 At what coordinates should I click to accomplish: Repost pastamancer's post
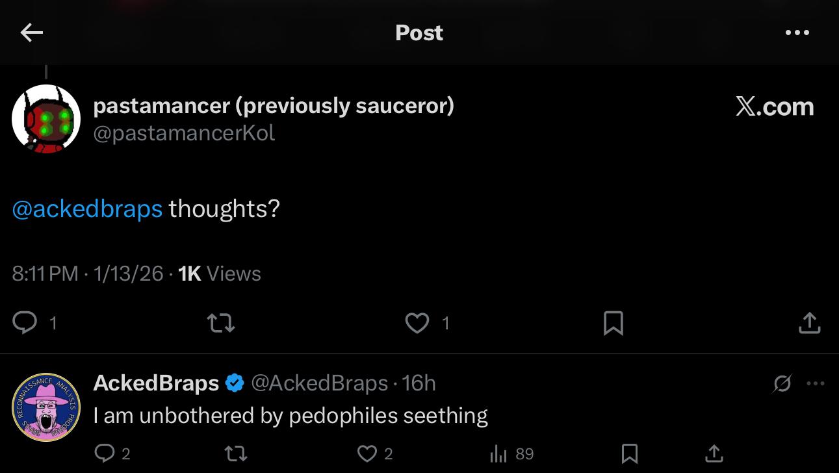click(220, 322)
